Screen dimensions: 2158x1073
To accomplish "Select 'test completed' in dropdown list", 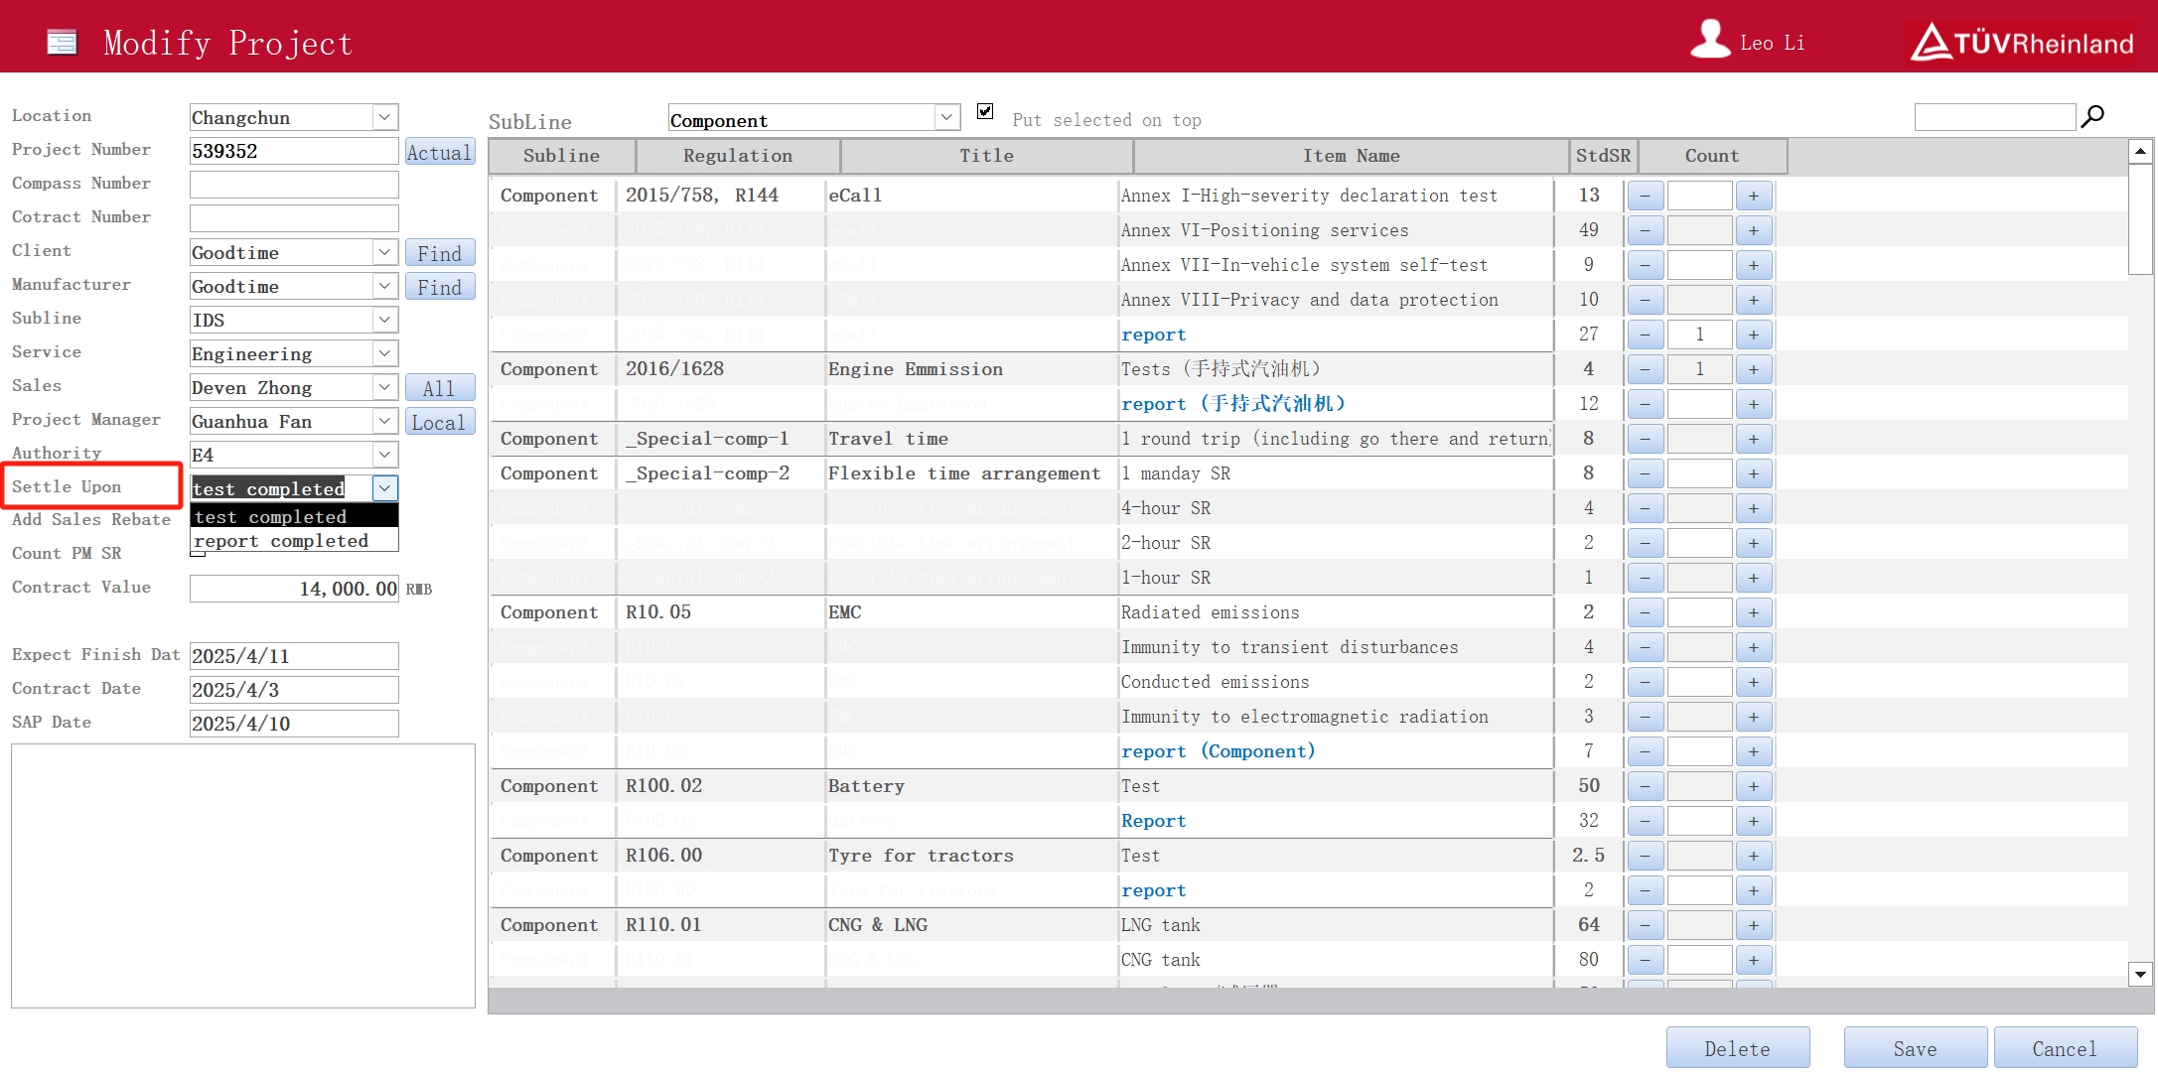I will (294, 516).
